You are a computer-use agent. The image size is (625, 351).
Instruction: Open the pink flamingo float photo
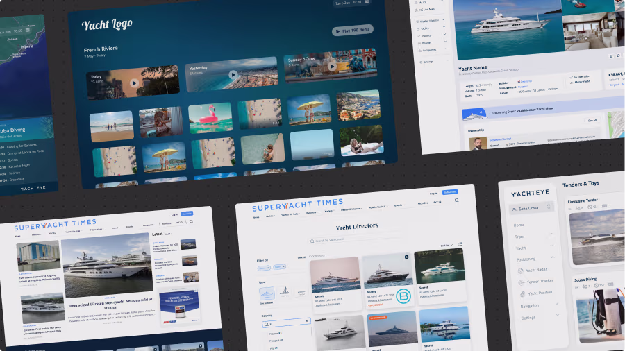[210, 117]
